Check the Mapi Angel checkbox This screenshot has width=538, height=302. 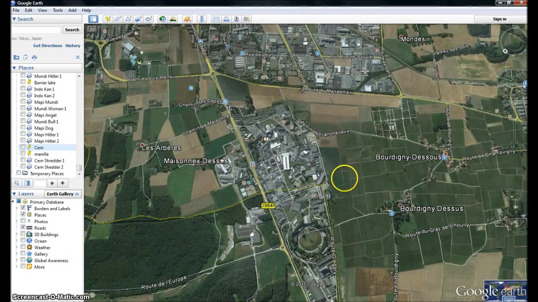point(23,115)
